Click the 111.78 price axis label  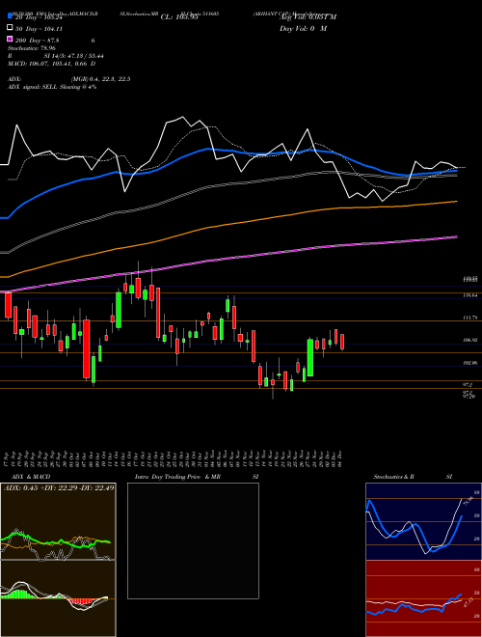pyautogui.click(x=469, y=318)
